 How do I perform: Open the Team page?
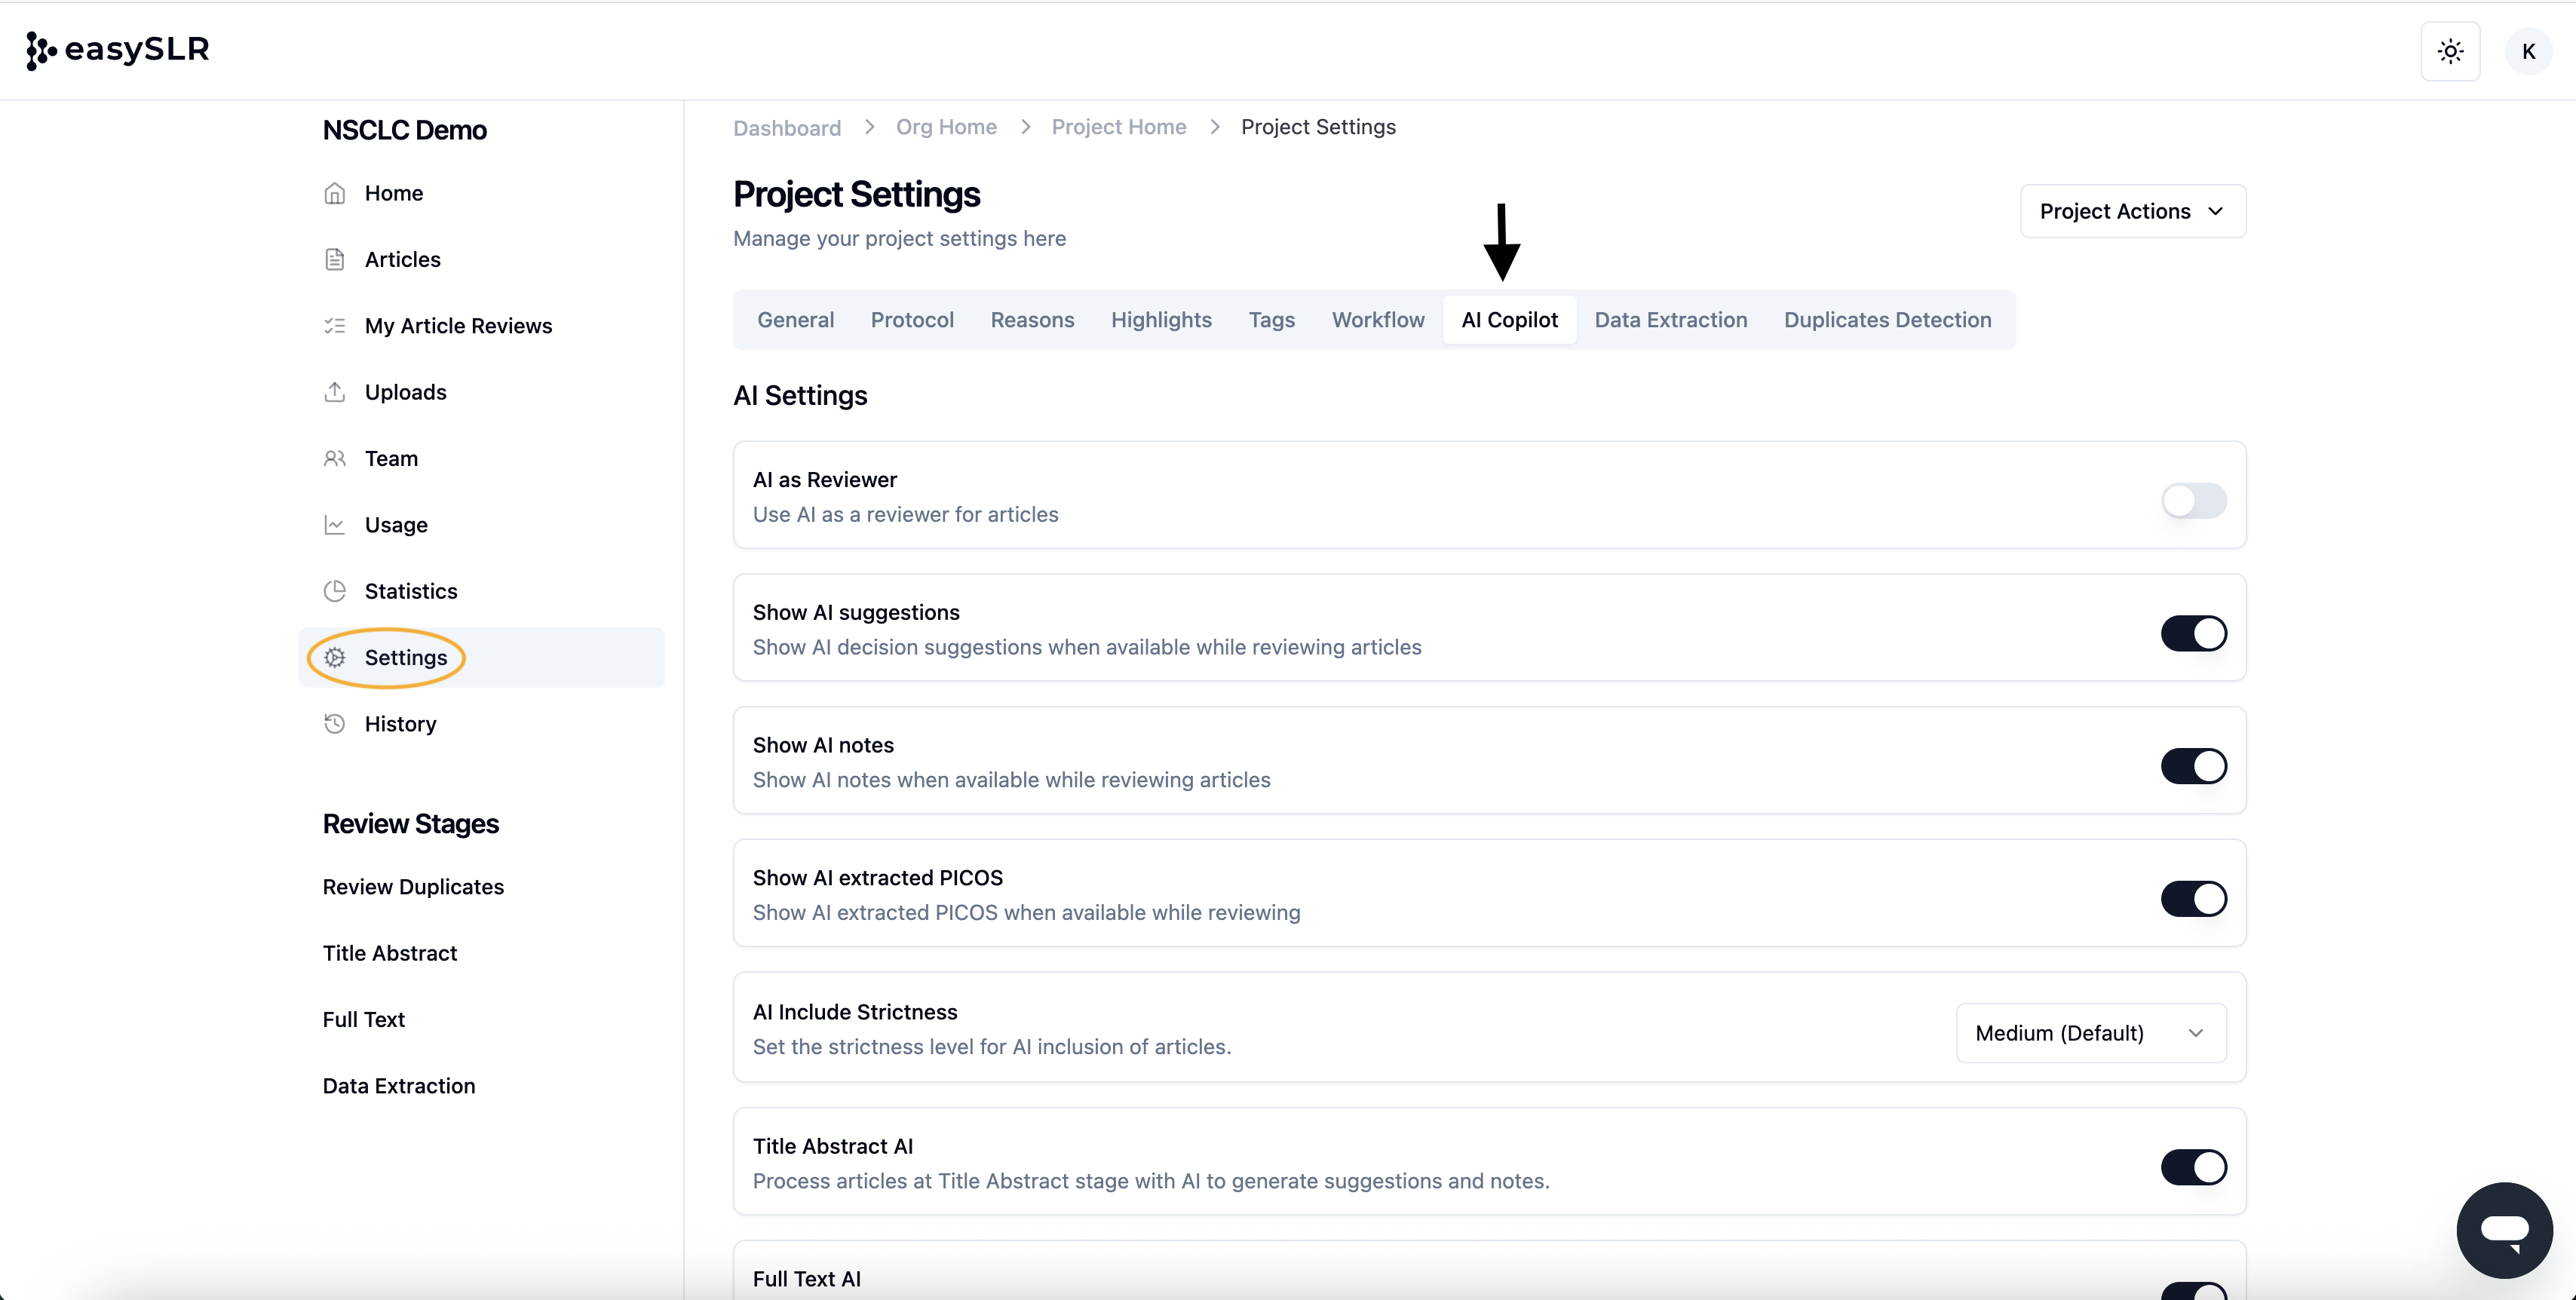pyautogui.click(x=481, y=458)
